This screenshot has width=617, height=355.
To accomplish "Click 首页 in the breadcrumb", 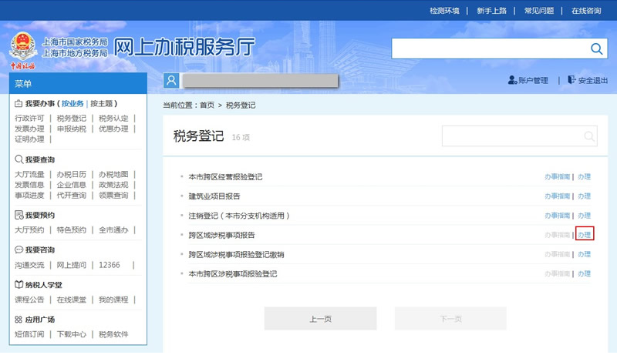I will click(x=207, y=105).
